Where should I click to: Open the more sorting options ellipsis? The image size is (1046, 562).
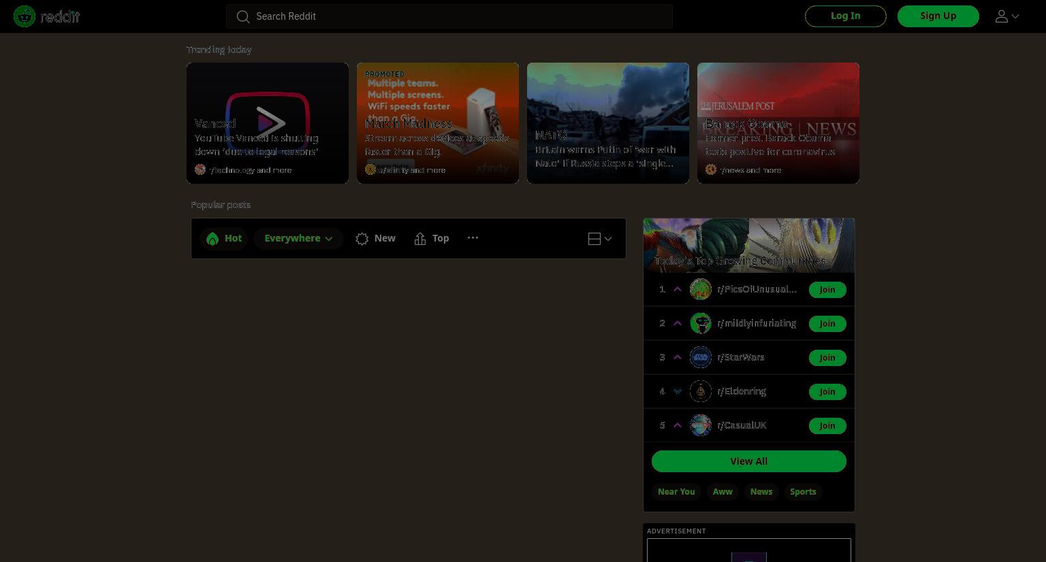click(x=473, y=237)
